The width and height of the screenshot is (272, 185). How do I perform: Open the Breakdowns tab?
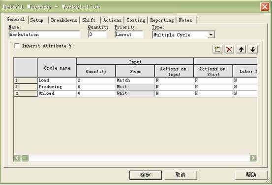coord(64,20)
